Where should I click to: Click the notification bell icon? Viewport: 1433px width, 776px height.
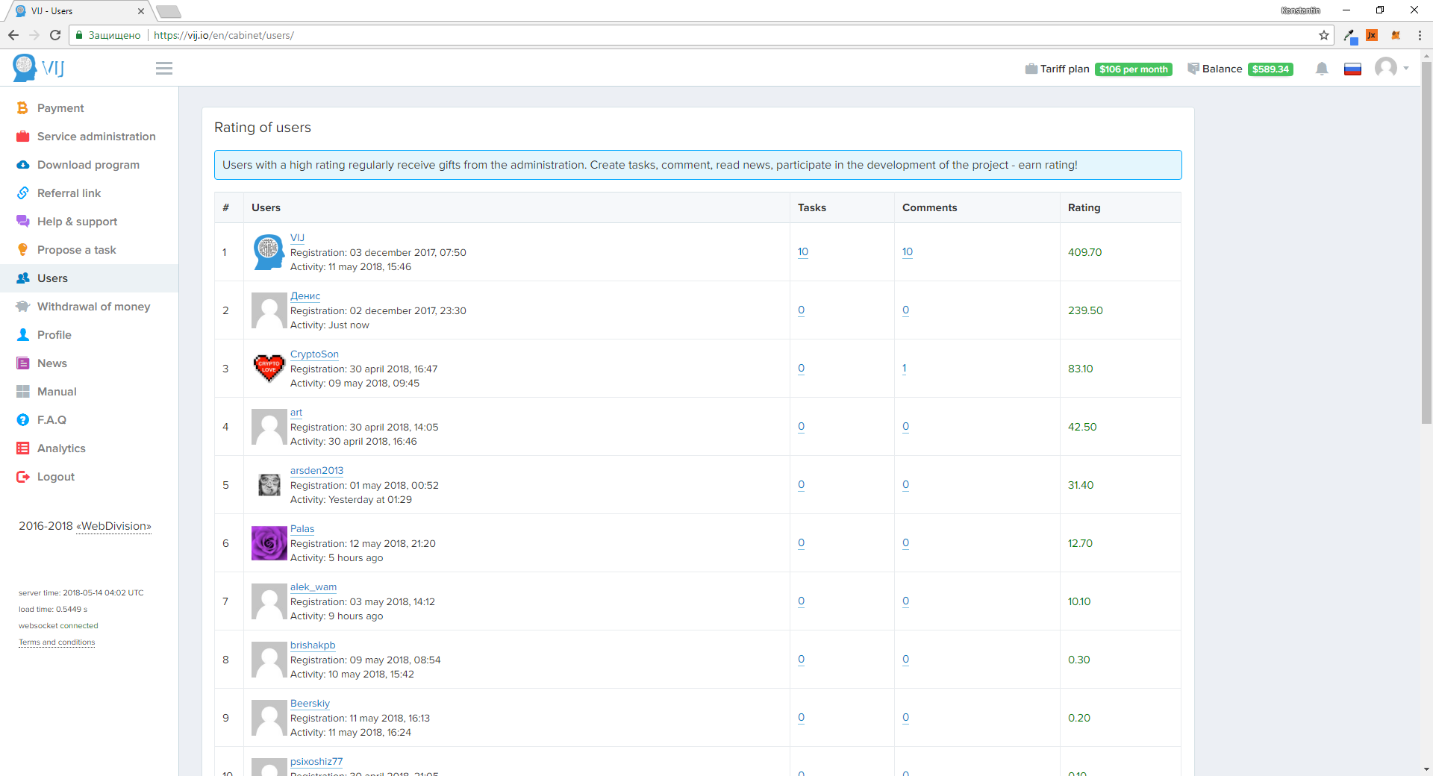(x=1322, y=69)
